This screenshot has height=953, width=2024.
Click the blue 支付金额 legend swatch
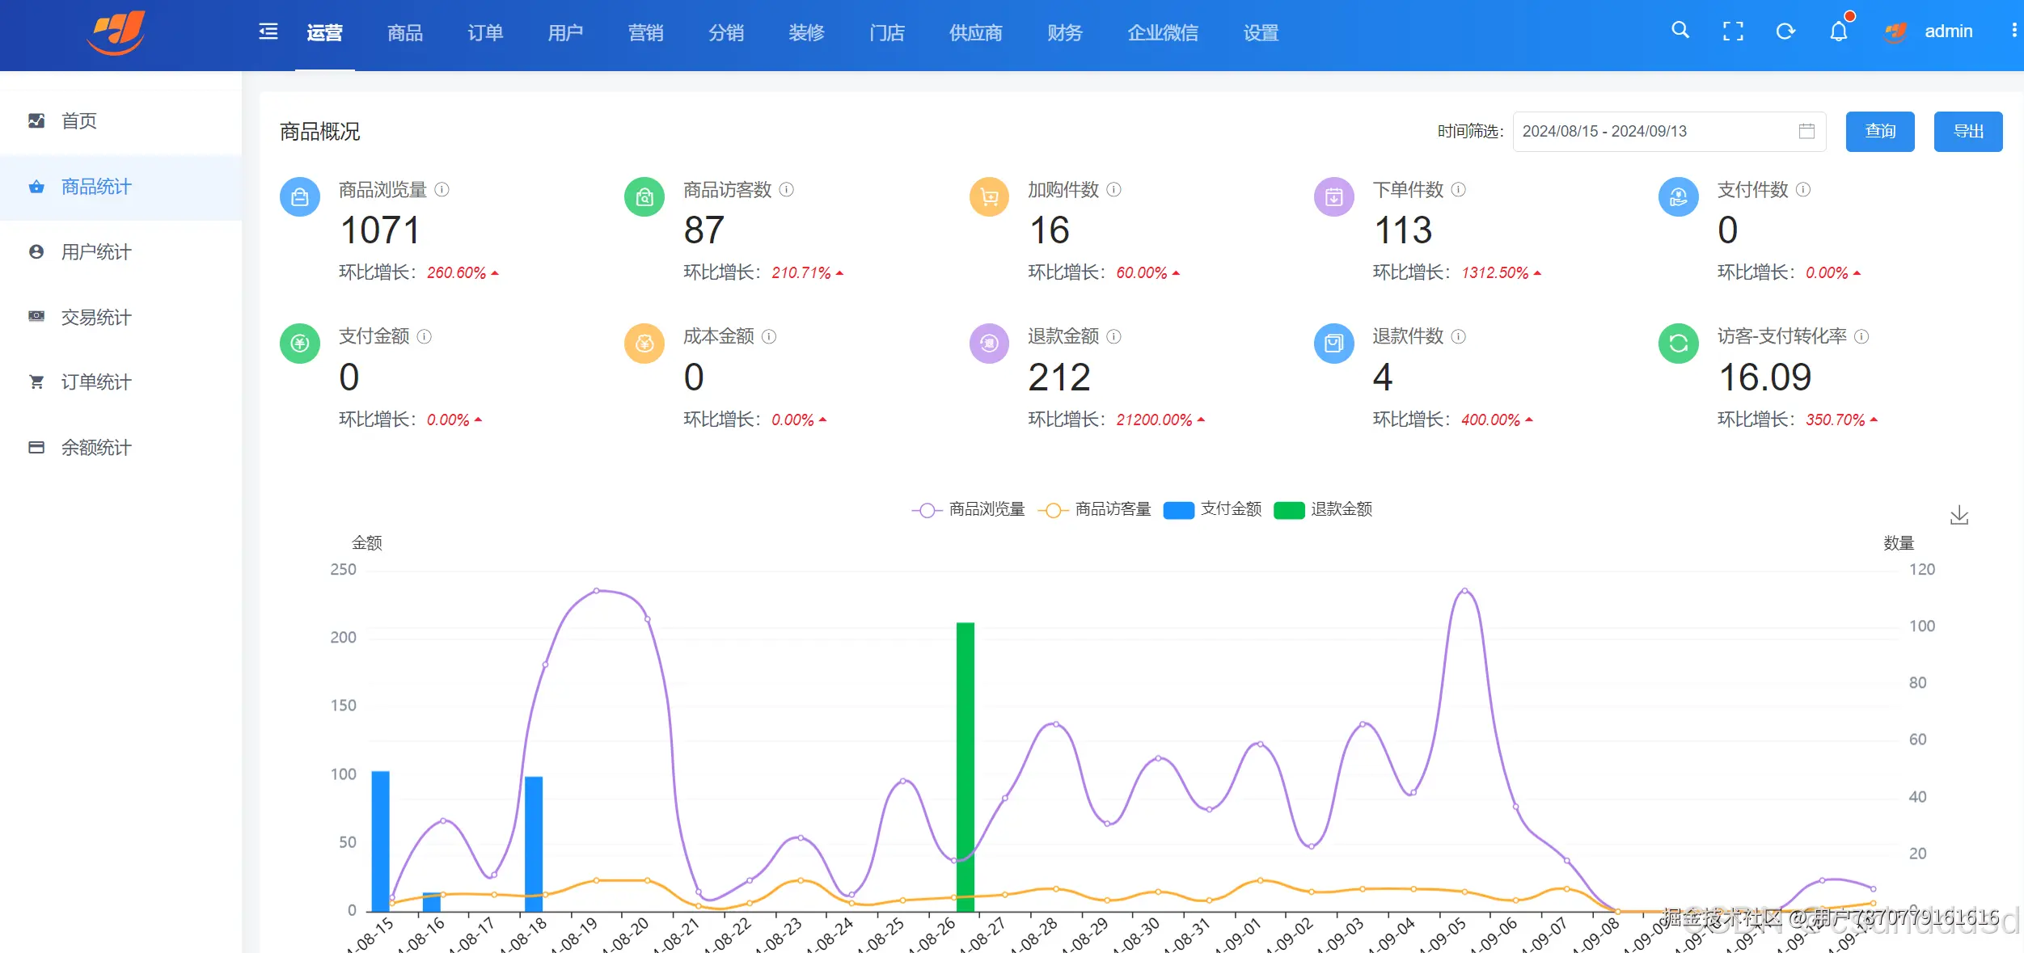point(1178,510)
